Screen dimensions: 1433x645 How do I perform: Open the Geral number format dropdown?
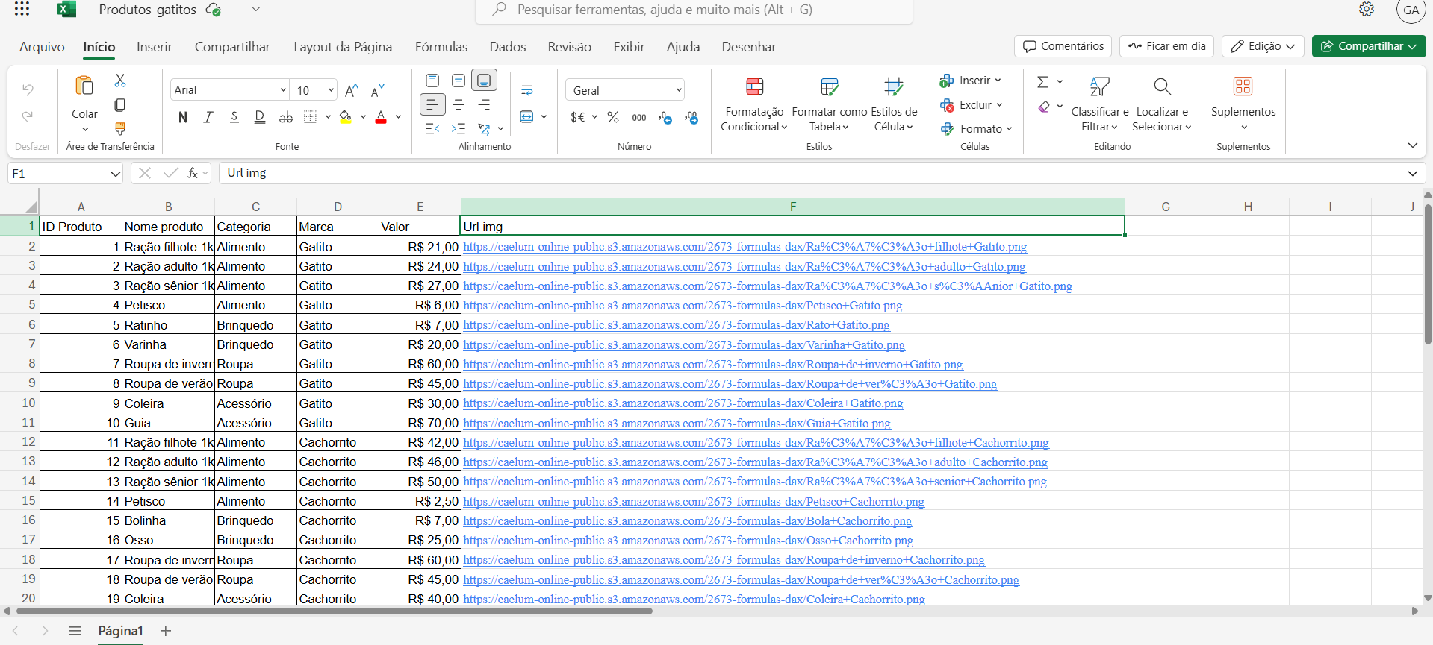tap(679, 90)
